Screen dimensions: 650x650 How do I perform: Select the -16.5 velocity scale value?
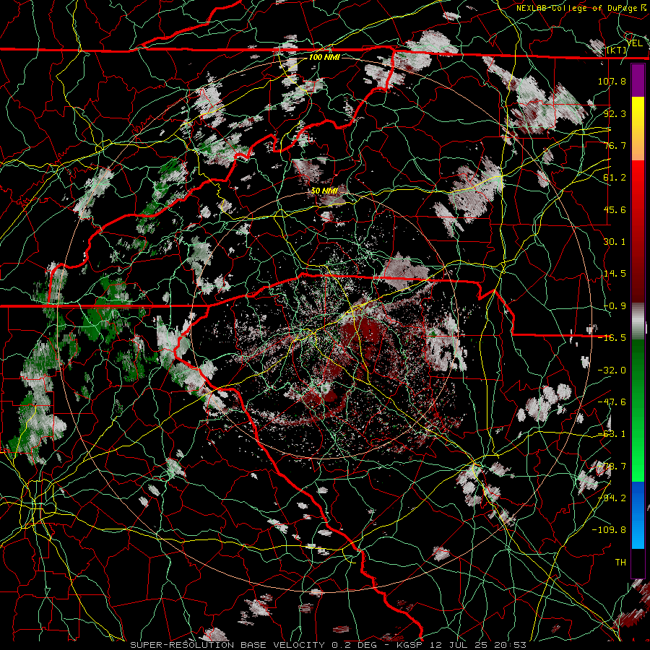612,338
